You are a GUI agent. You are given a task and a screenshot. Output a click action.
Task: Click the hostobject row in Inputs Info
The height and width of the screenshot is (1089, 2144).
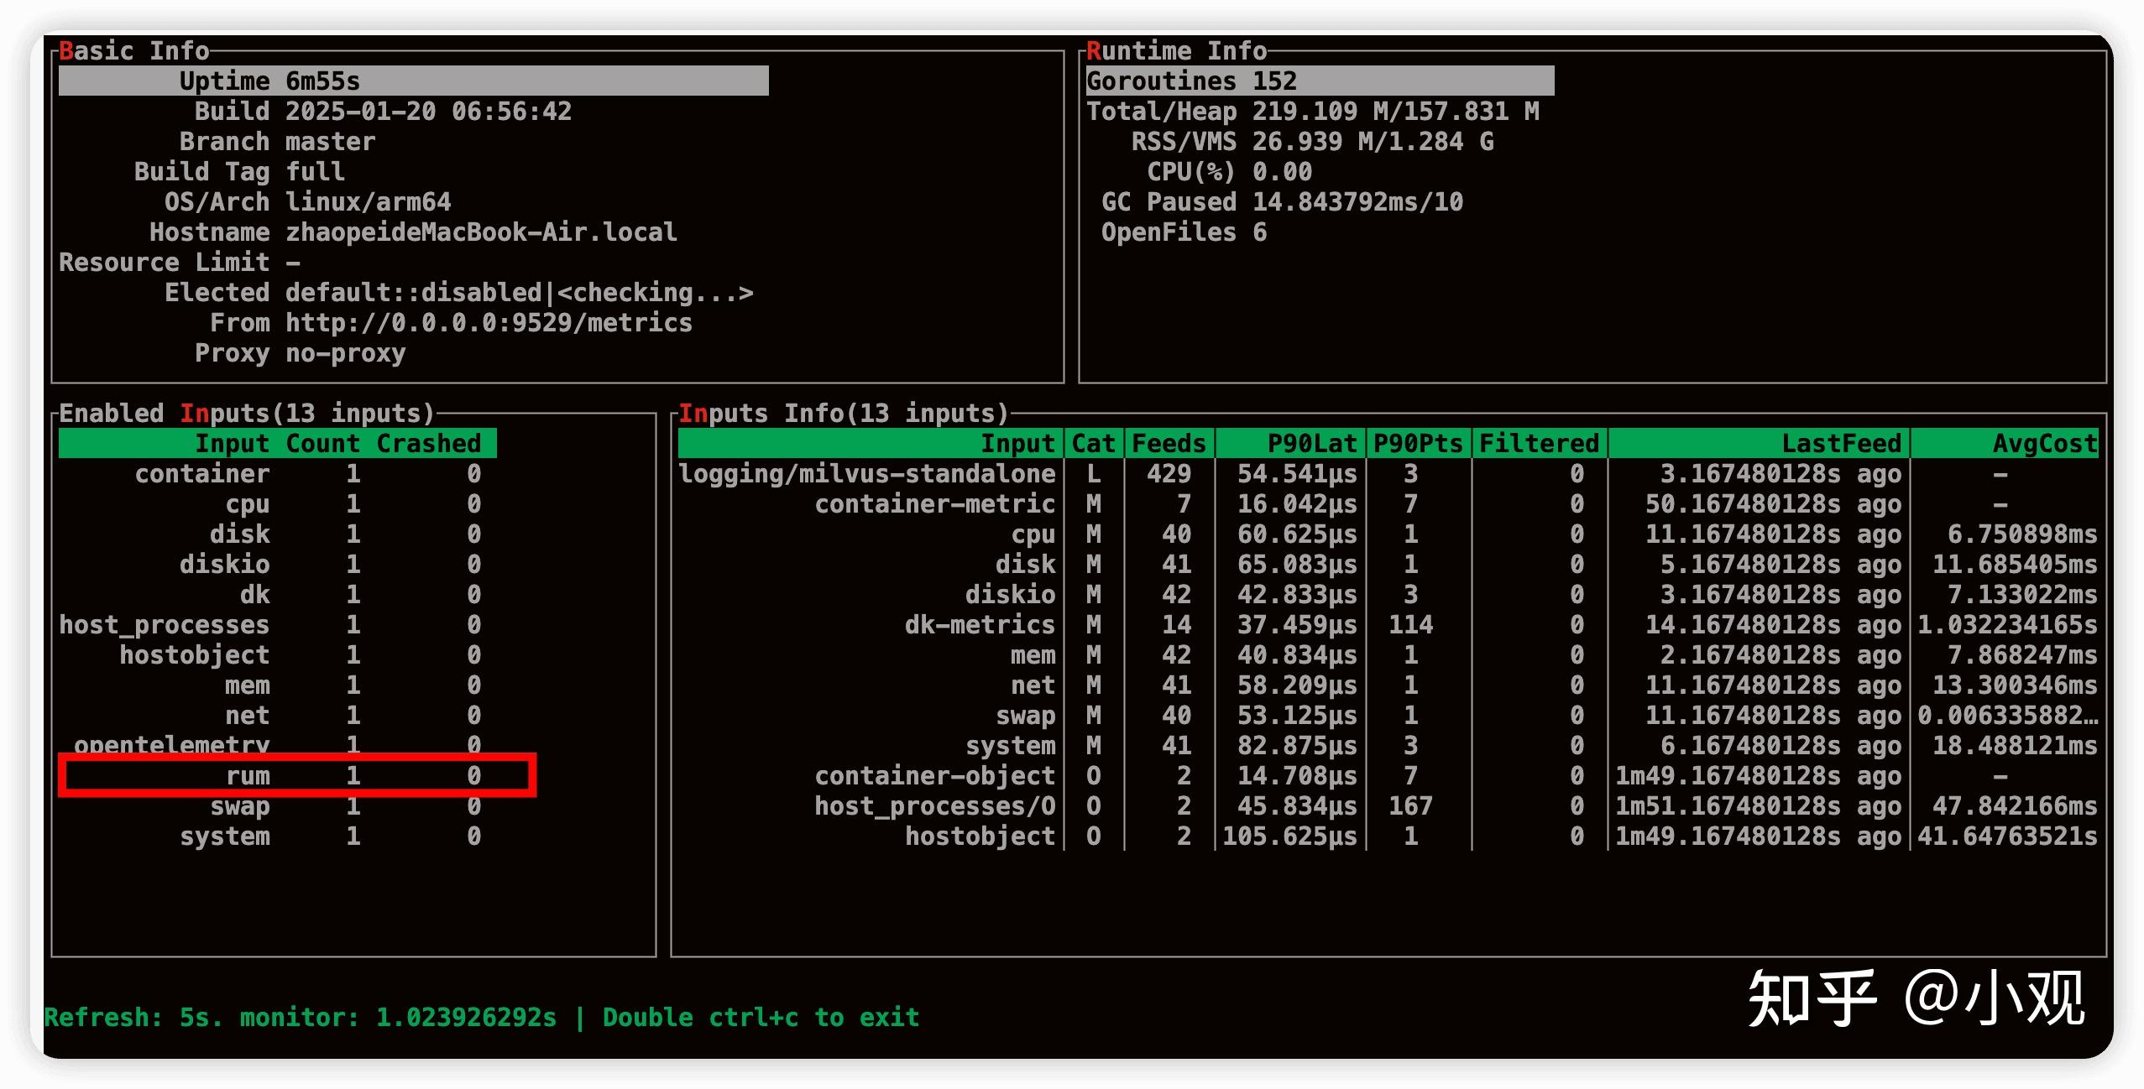click(x=979, y=836)
